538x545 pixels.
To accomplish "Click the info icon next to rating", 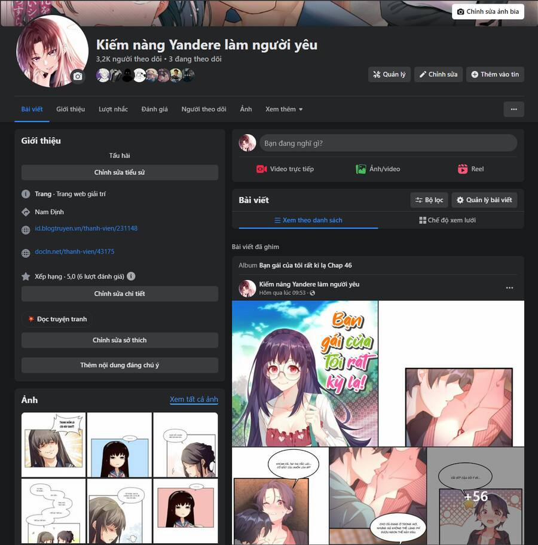I will click(x=131, y=276).
